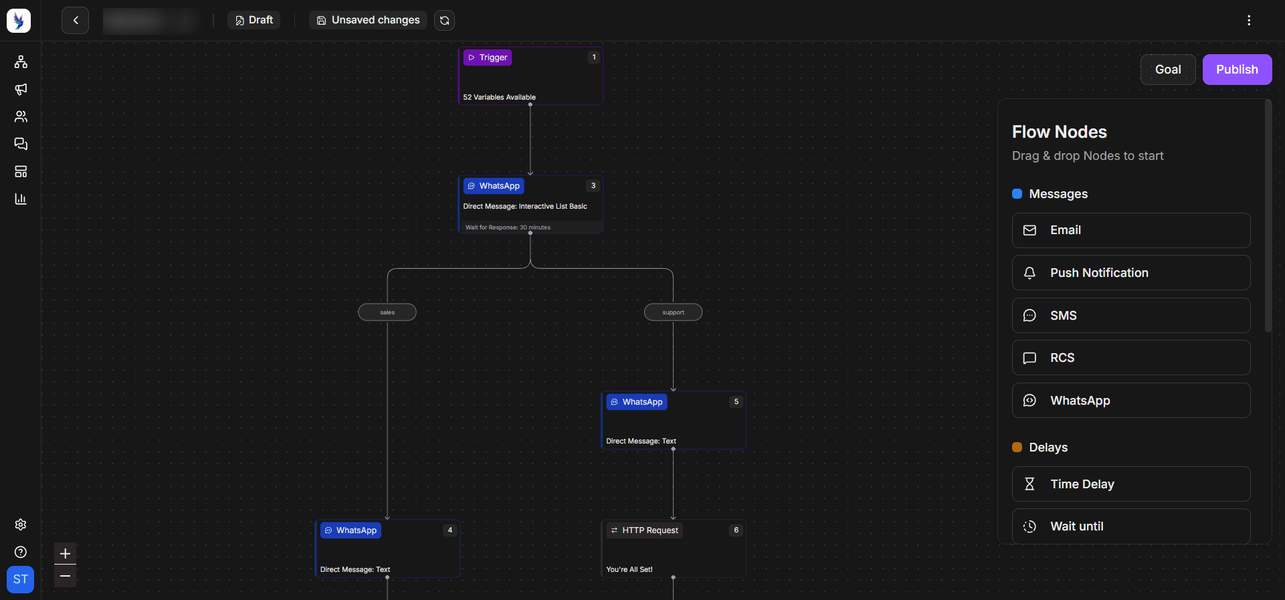Zoom in the canvas with plus button
Viewport: 1285px width, 600px height.
click(x=65, y=553)
